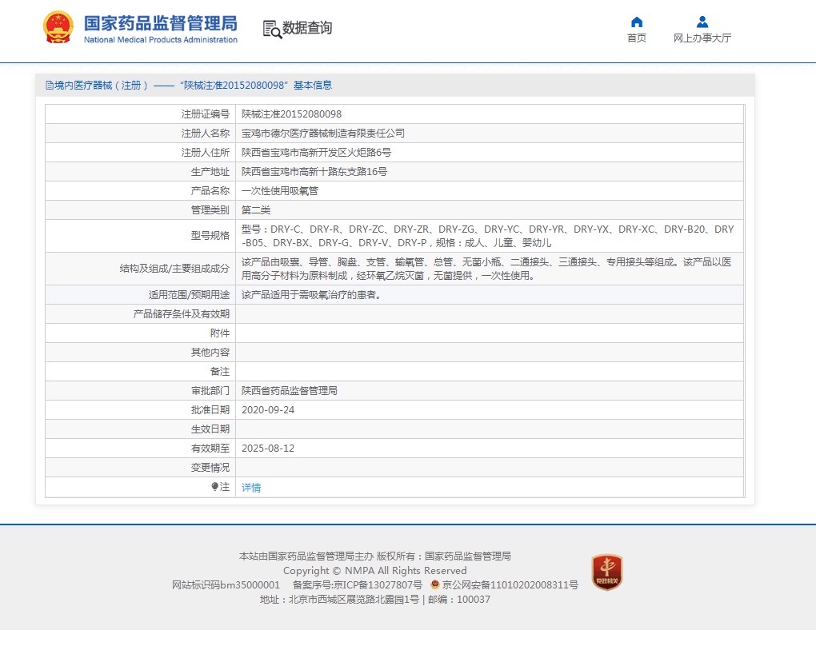The image size is (816, 666).
Task: Select product name 一次性使用吸氧管
Action: [x=280, y=191]
